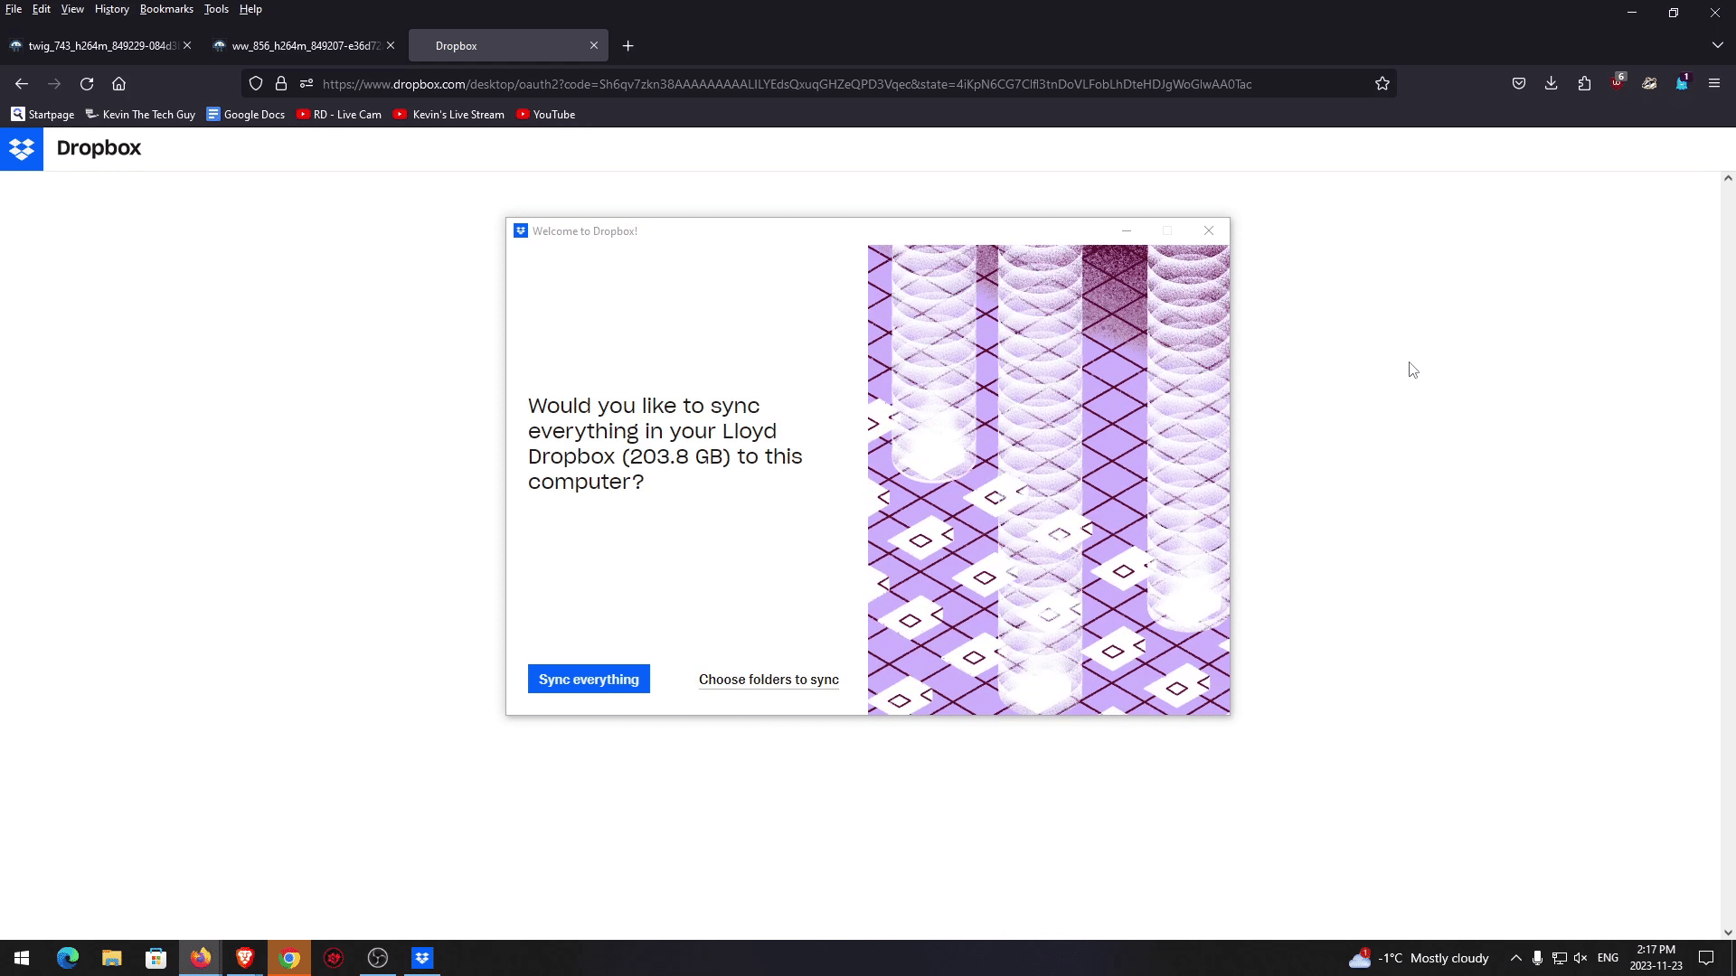The image size is (1736, 976).
Task: Open the Firefox hamburger application menu
Action: [x=1713, y=84]
